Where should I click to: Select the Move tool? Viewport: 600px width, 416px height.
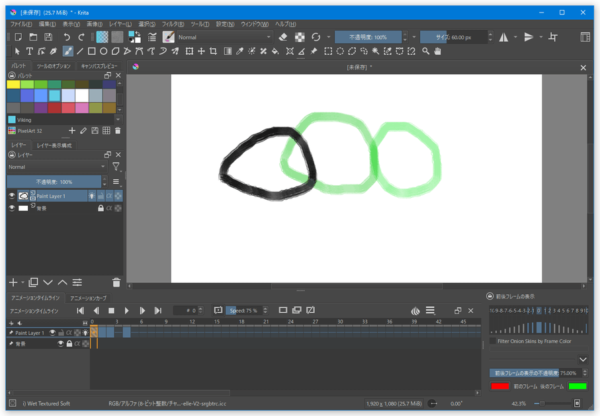click(201, 51)
